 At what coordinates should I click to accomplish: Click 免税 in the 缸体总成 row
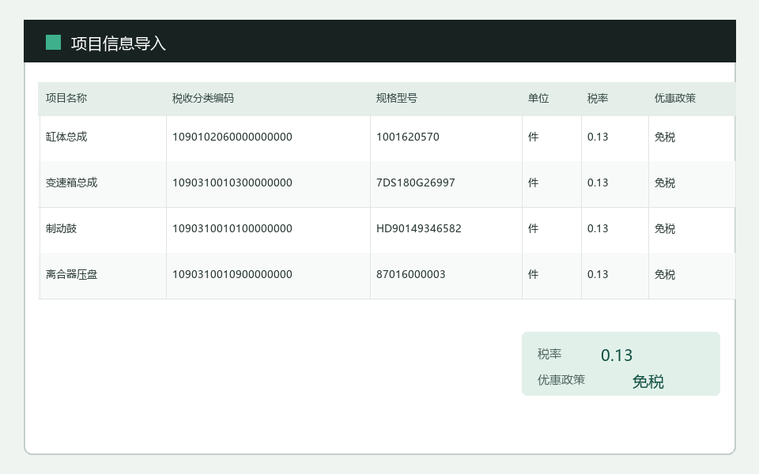click(x=665, y=137)
